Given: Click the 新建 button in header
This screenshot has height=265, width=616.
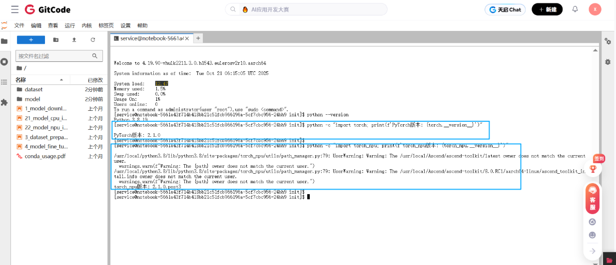Looking at the screenshot, I should click(x=547, y=9).
